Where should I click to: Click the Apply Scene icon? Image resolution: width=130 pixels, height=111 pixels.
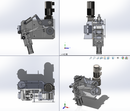pos(126,58)
